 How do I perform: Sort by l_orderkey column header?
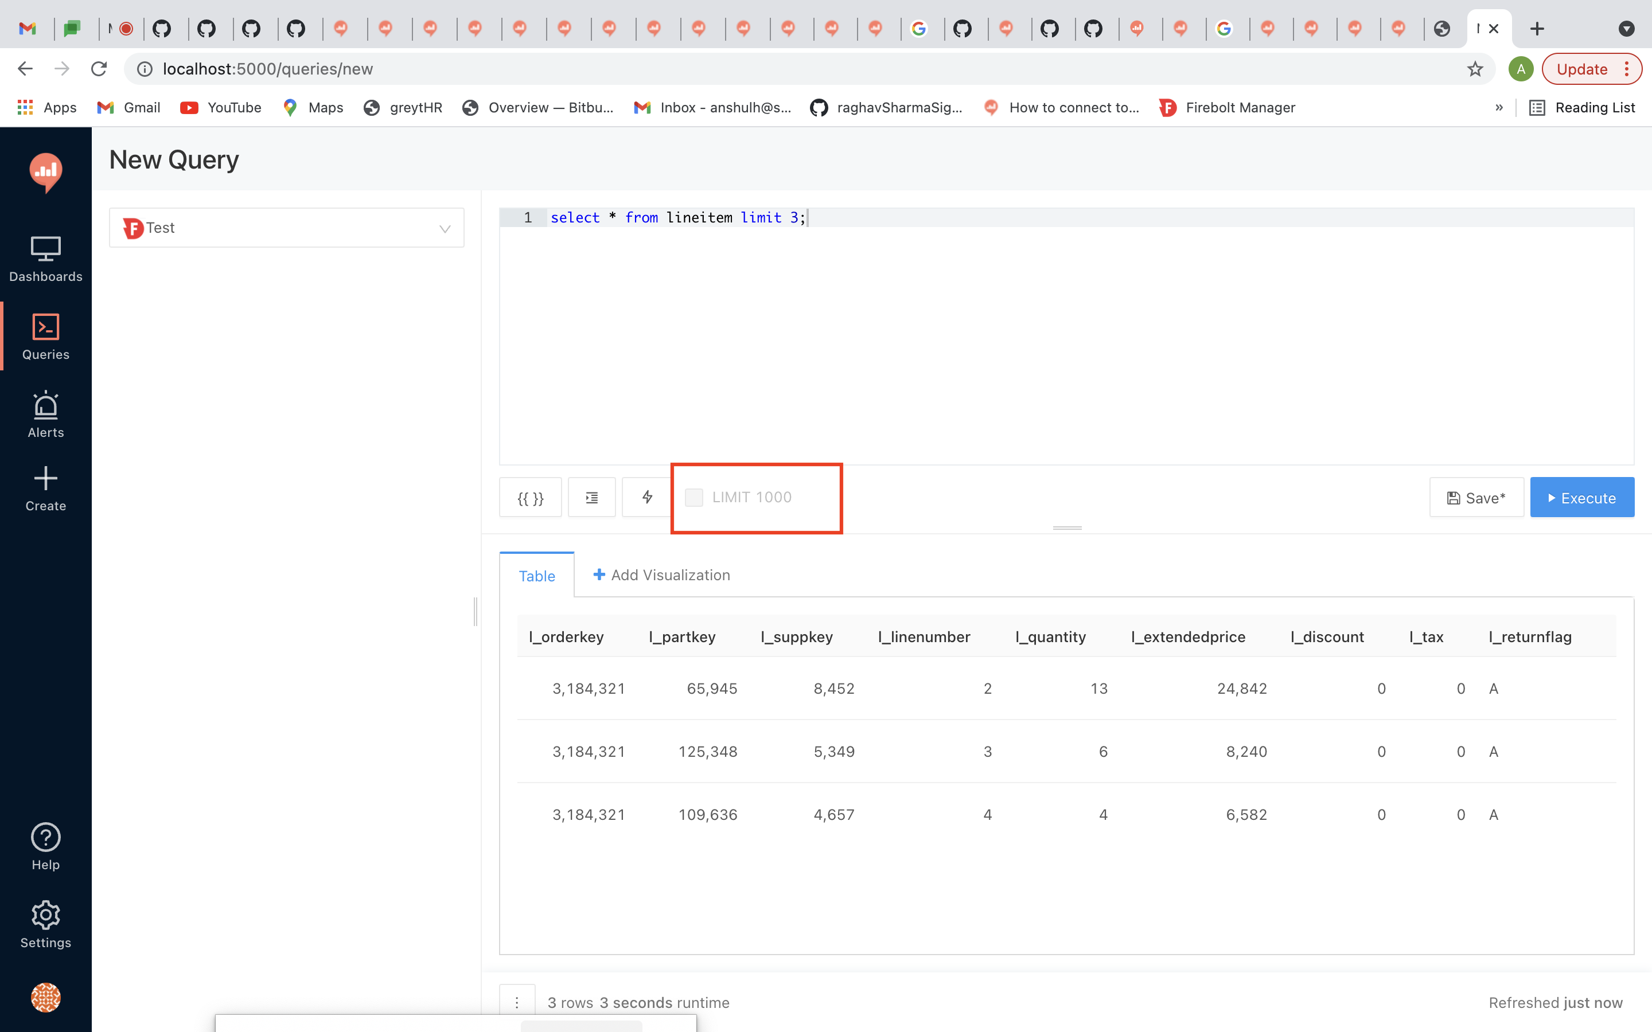566,637
